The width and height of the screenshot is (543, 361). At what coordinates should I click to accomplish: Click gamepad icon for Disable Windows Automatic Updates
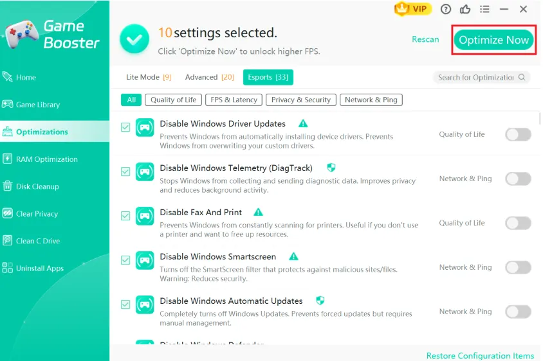coord(145,304)
